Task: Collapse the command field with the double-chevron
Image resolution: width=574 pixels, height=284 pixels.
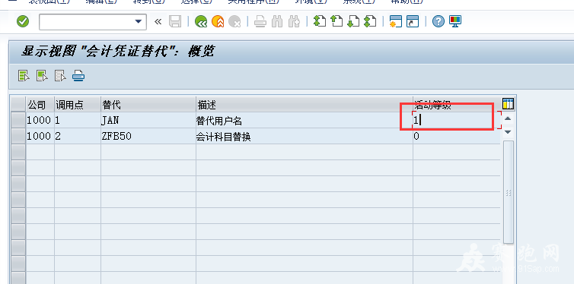Action: pyautogui.click(x=158, y=22)
